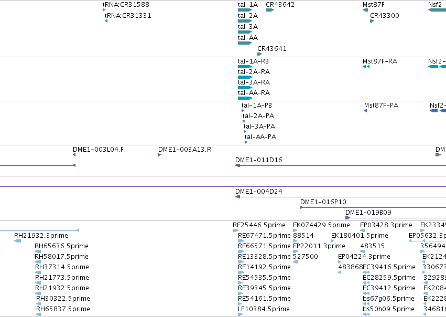Image resolution: width=446 pixels, height=317 pixels.
Task: Click EST EC39412.5prime
Action: click(x=366, y=293)
